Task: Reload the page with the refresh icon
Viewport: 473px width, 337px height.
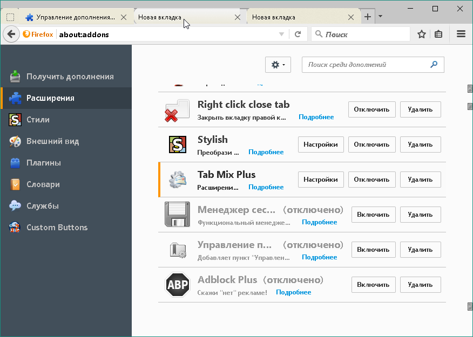Action: point(298,34)
